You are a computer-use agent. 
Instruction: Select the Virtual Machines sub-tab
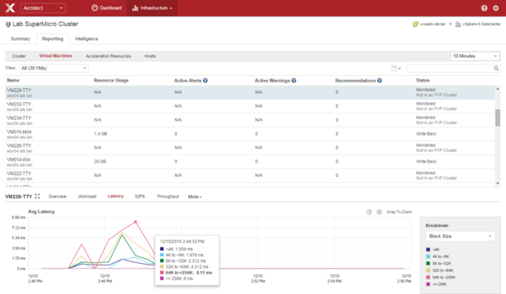55,56
